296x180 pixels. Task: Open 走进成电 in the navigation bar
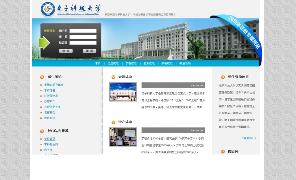tap(113, 63)
